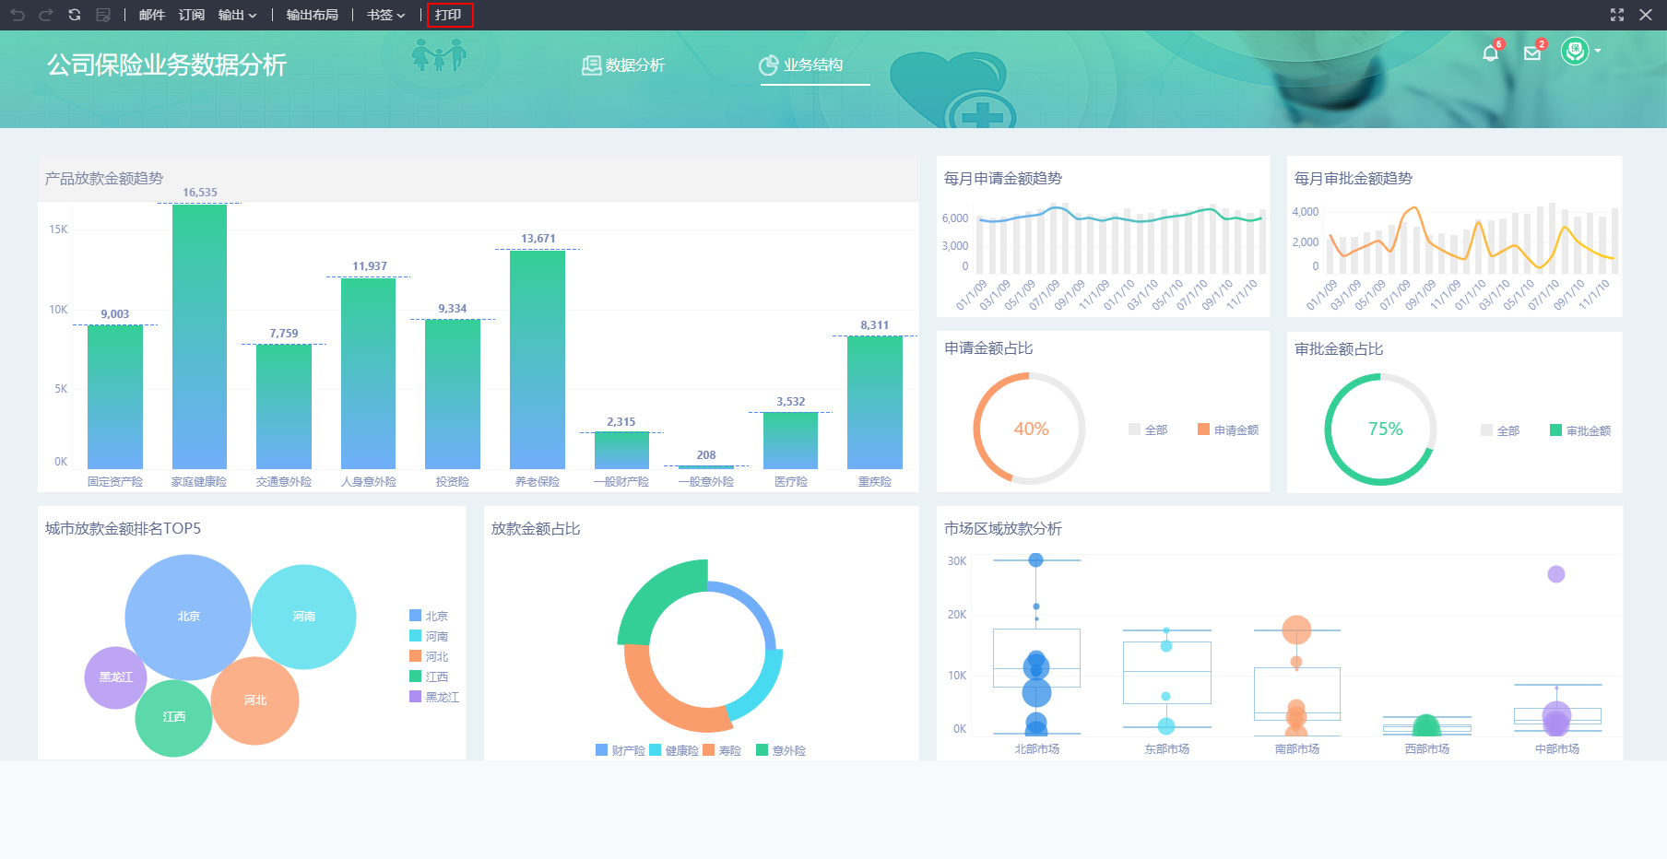Click the 黑龙江 purple legend swatch
Viewport: 1667px width, 859px height.
pyautogui.click(x=415, y=697)
